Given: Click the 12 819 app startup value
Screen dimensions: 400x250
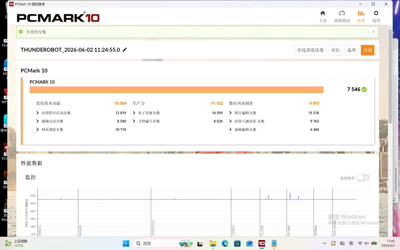Looking at the screenshot, I should 121,113.
